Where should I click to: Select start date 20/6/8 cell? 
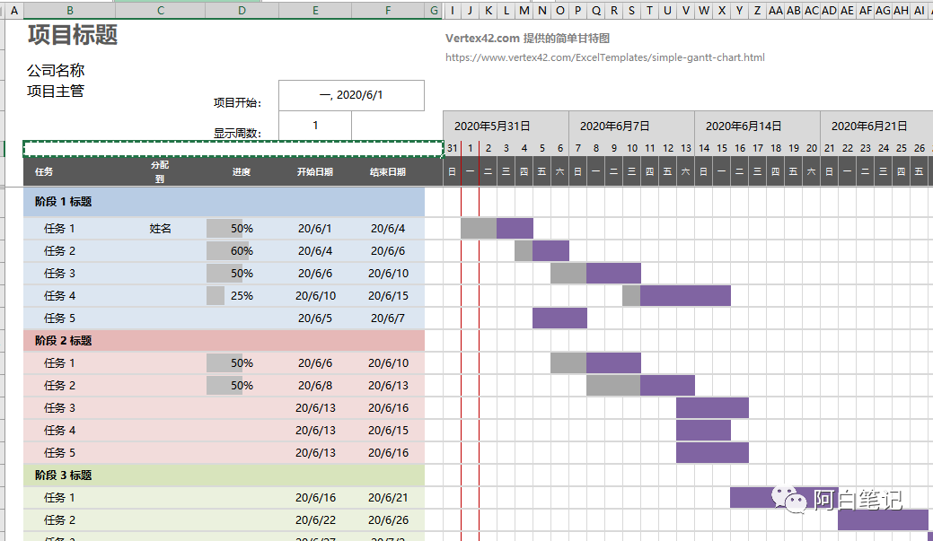[315, 385]
